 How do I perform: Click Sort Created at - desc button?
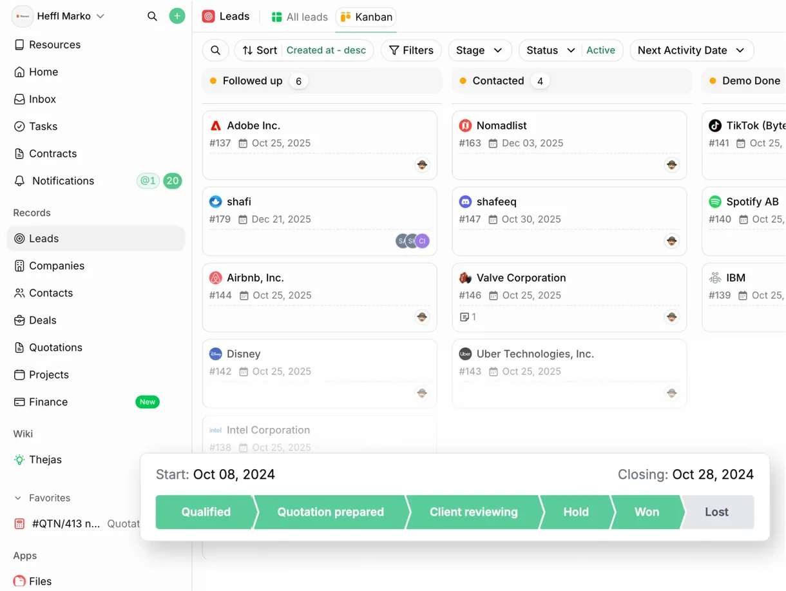point(304,50)
